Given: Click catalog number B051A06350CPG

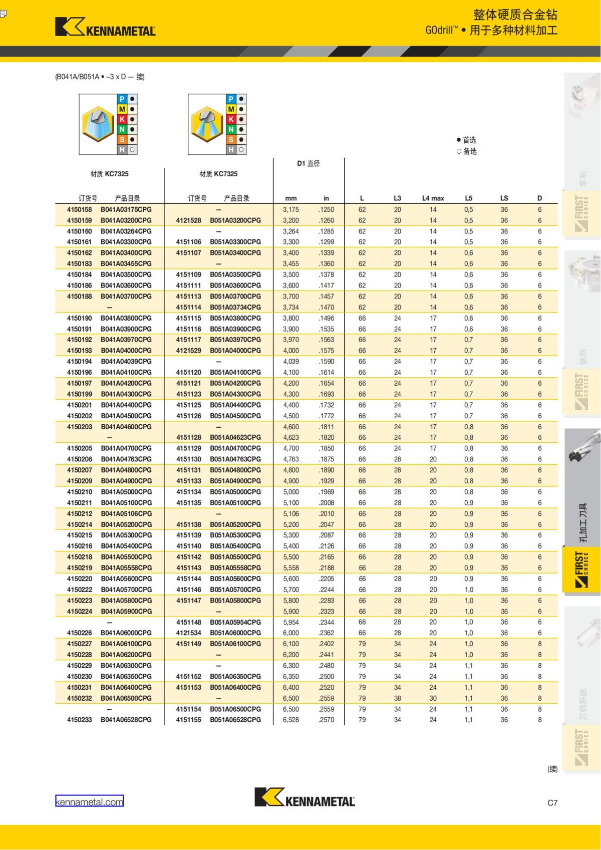Looking at the screenshot, I should click(x=235, y=676).
